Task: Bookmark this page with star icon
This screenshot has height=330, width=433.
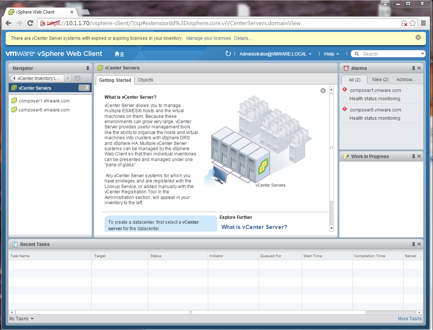Action: pos(413,23)
